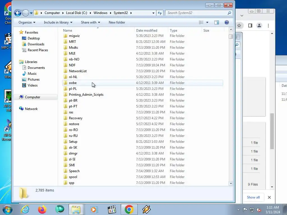Open the view options dropdown arrow
The image size is (287, 215).
tap(207, 22)
